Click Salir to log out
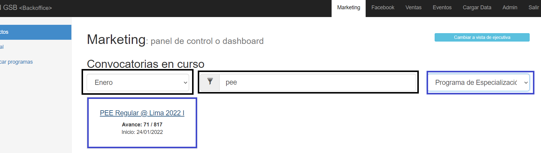Screen dimensions: 541x153 coord(534,7)
